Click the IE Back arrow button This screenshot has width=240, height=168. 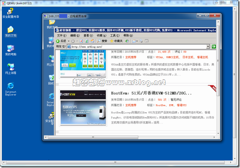pos(61,41)
